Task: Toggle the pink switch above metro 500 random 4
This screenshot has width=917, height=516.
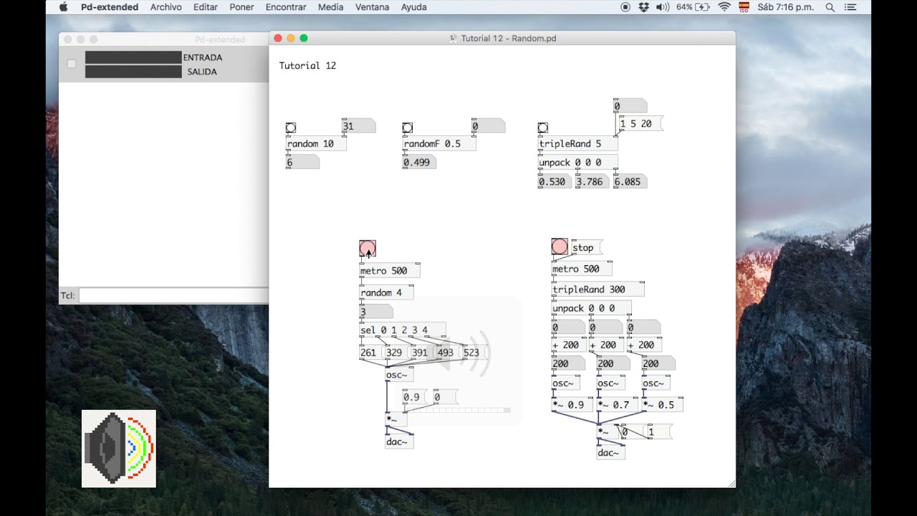Action: pos(368,249)
